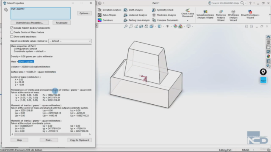This screenshot has height=152, width=271.
Task: Run Draft Analysis
Action: pyautogui.click(x=133, y=10)
